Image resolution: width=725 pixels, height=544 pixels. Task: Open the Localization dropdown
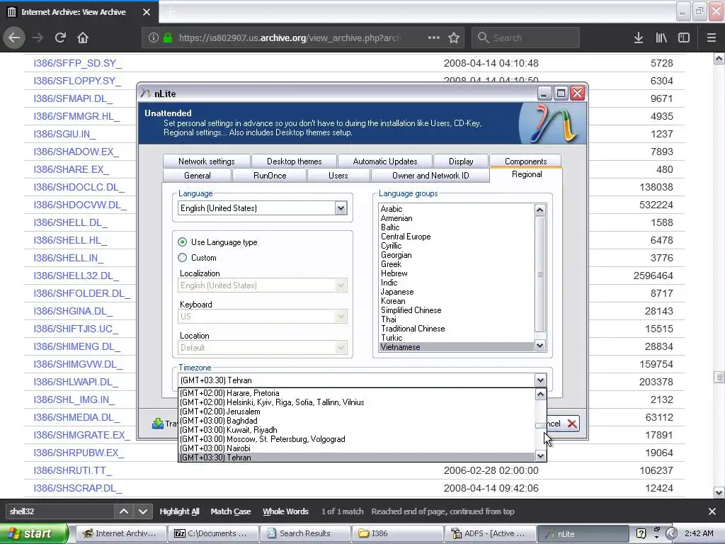341,285
